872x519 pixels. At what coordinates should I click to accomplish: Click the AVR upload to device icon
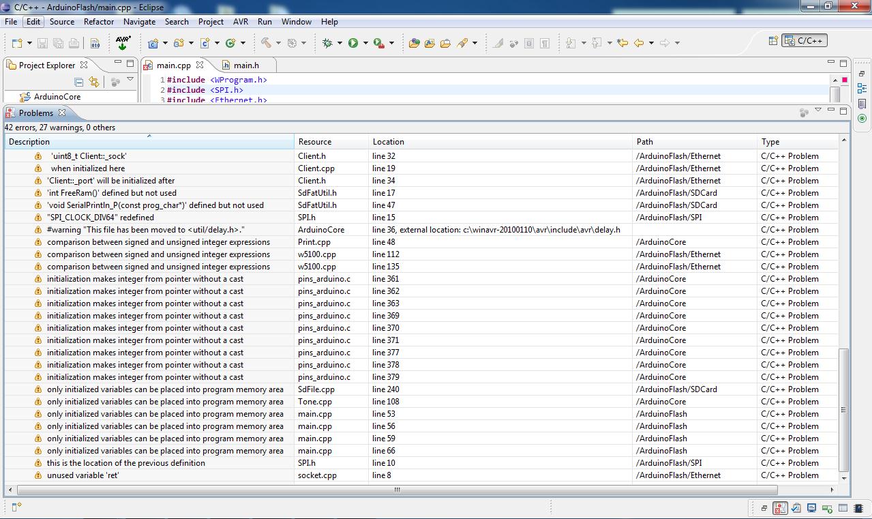click(x=123, y=43)
